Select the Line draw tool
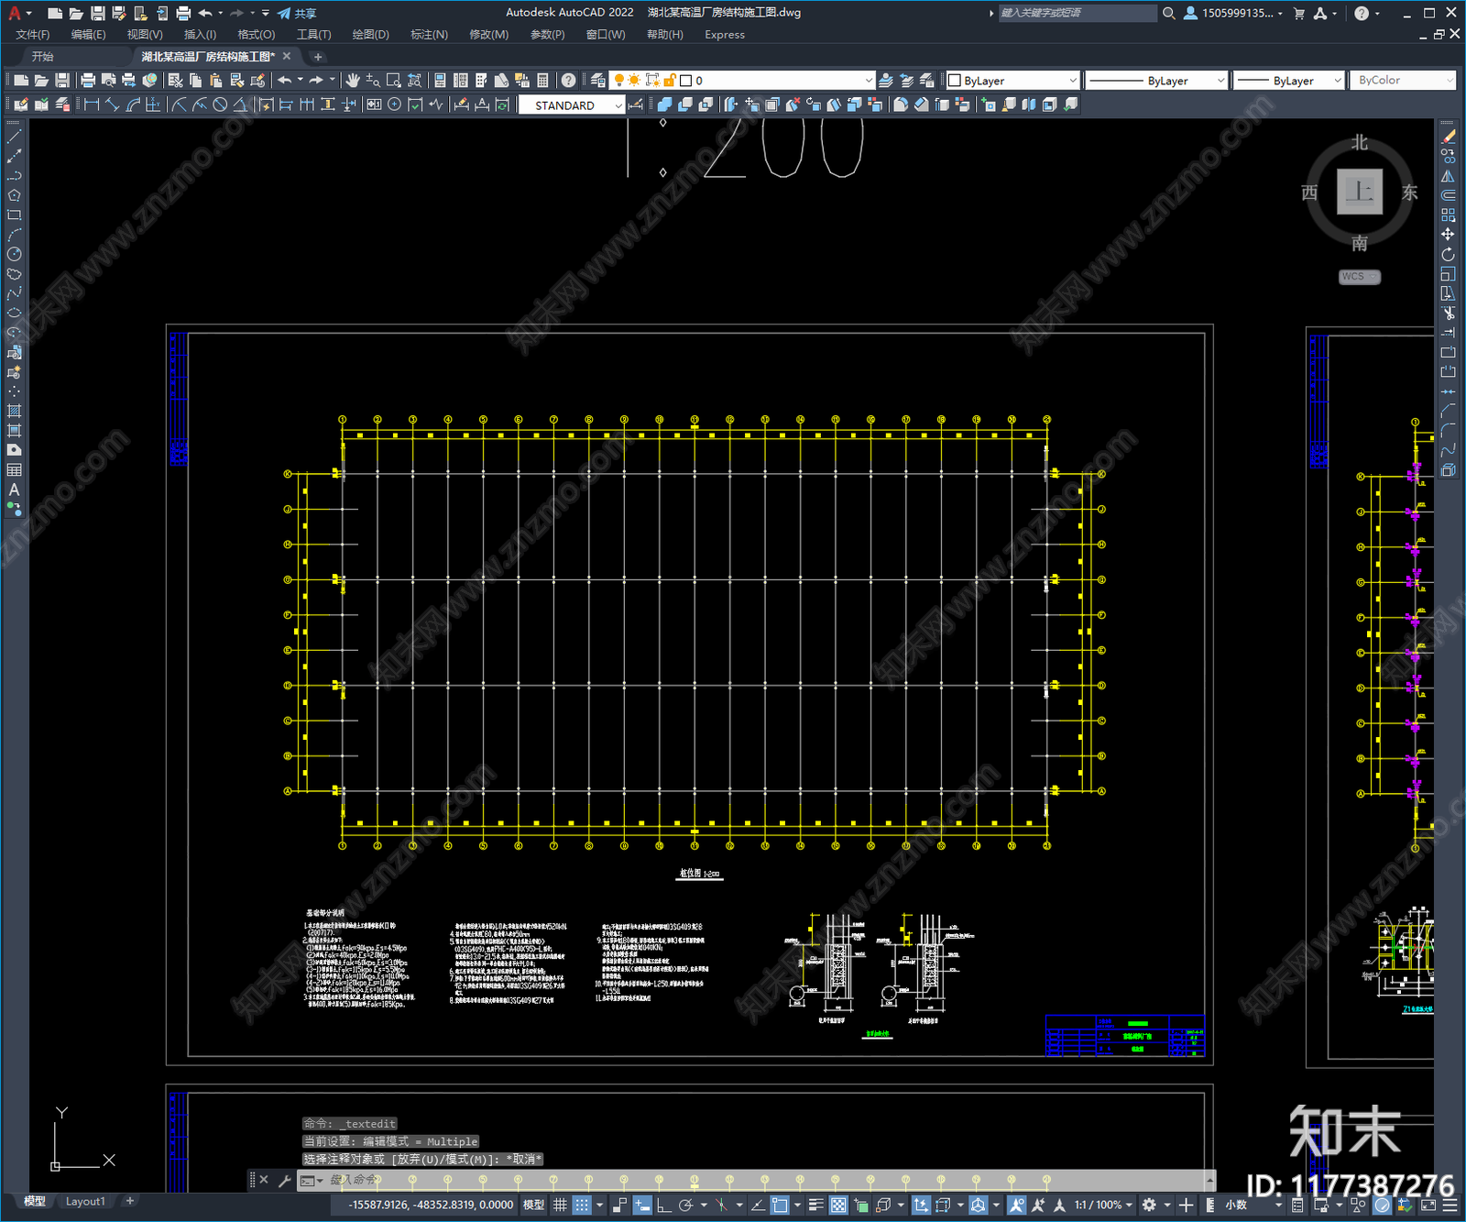1466x1222 pixels. pyautogui.click(x=14, y=136)
